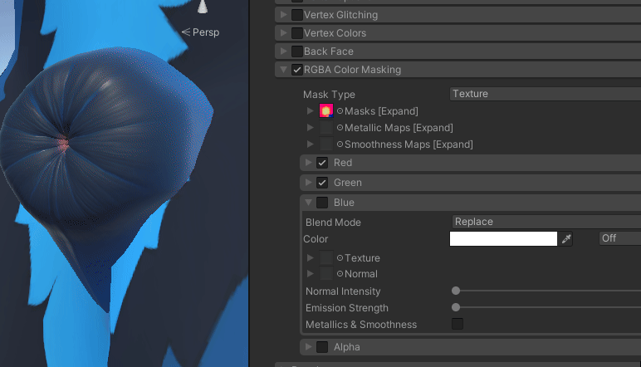Click the Blue section Texture slot

coord(326,258)
